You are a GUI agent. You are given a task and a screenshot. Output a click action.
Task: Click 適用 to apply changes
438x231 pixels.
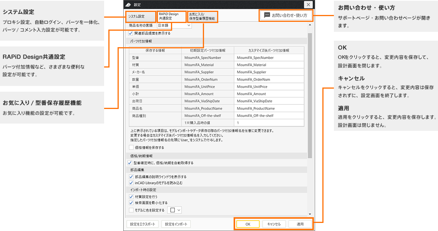[x=301, y=224]
